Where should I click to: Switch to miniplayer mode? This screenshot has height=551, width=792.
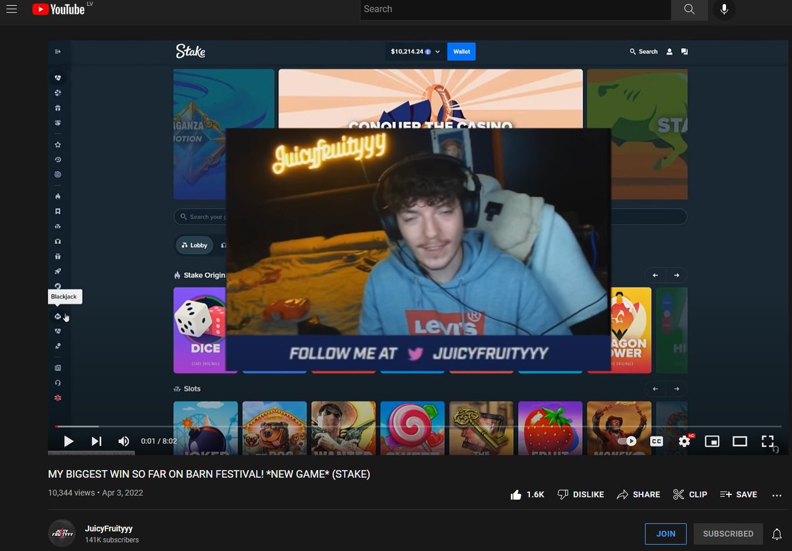pyautogui.click(x=712, y=441)
